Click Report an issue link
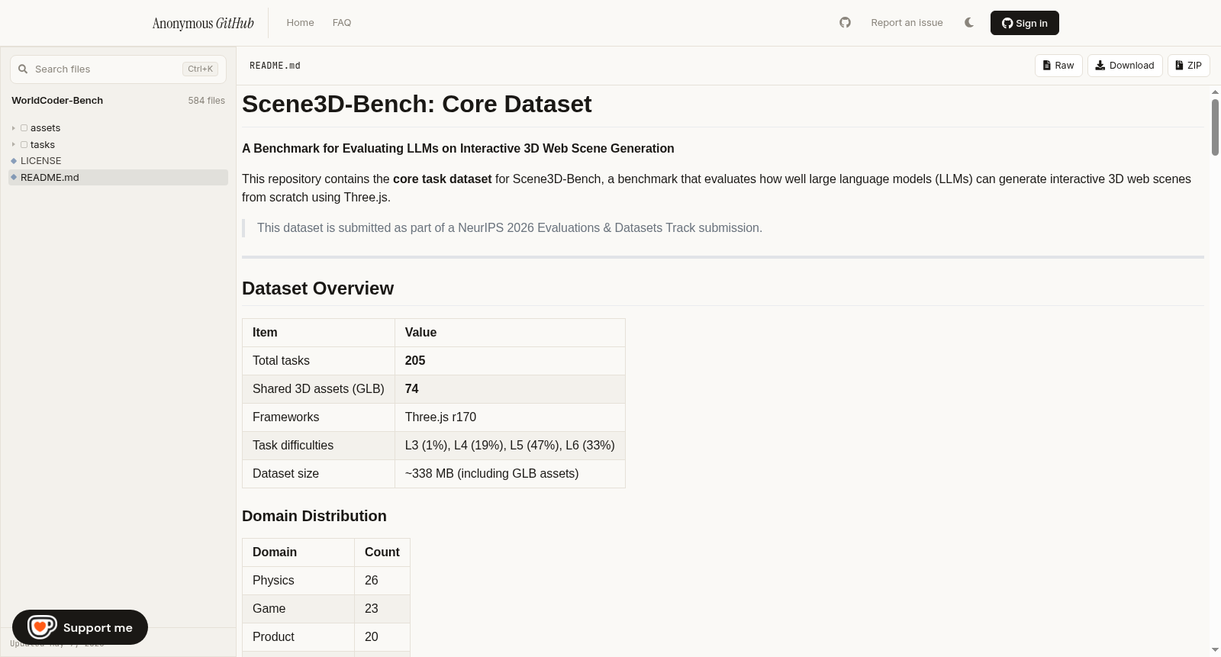The image size is (1221, 657). [907, 23]
